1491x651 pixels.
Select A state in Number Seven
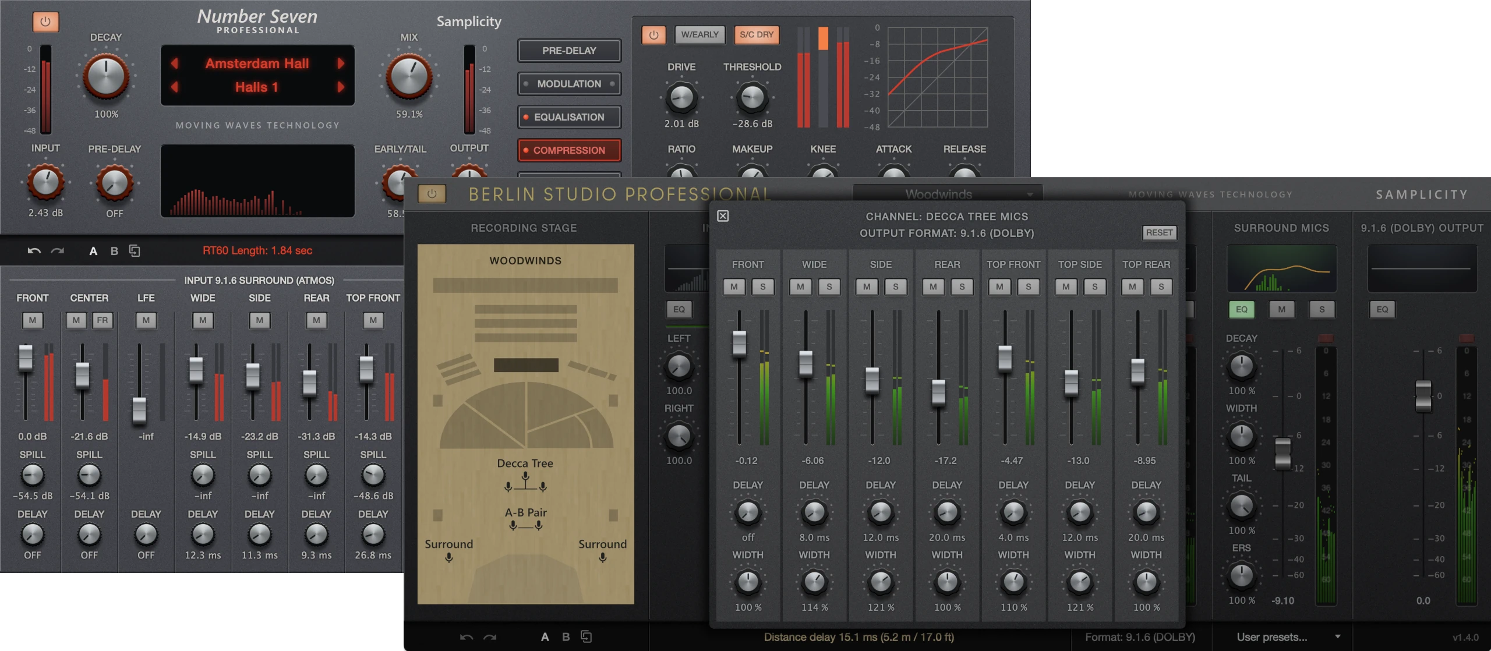pos(93,251)
